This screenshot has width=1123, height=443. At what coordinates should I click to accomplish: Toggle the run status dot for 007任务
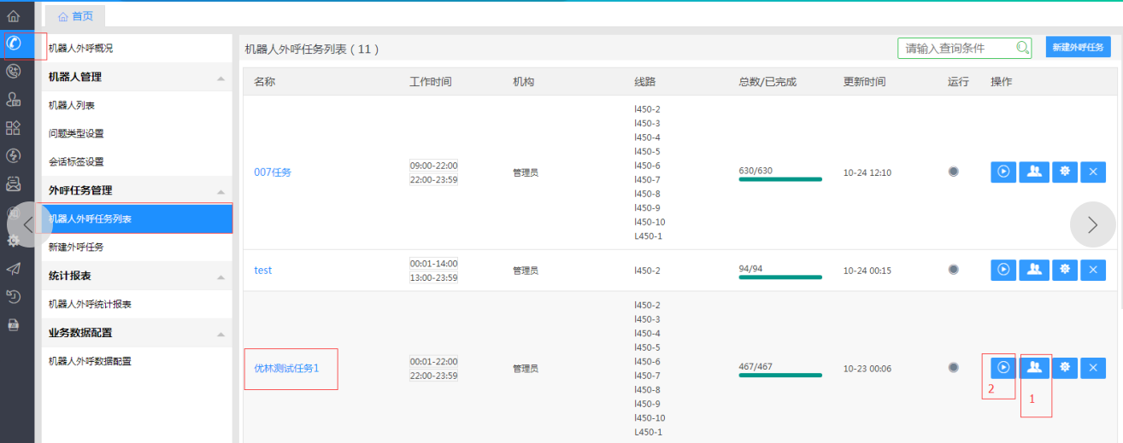(x=954, y=172)
